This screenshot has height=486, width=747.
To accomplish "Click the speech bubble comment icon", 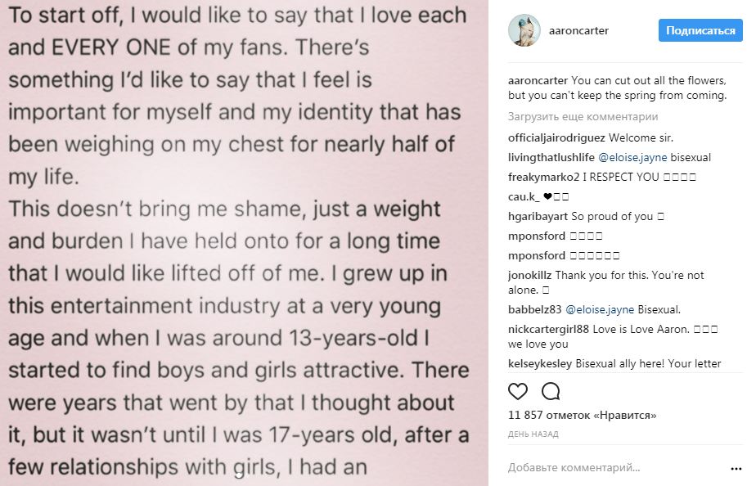I will 551,390.
